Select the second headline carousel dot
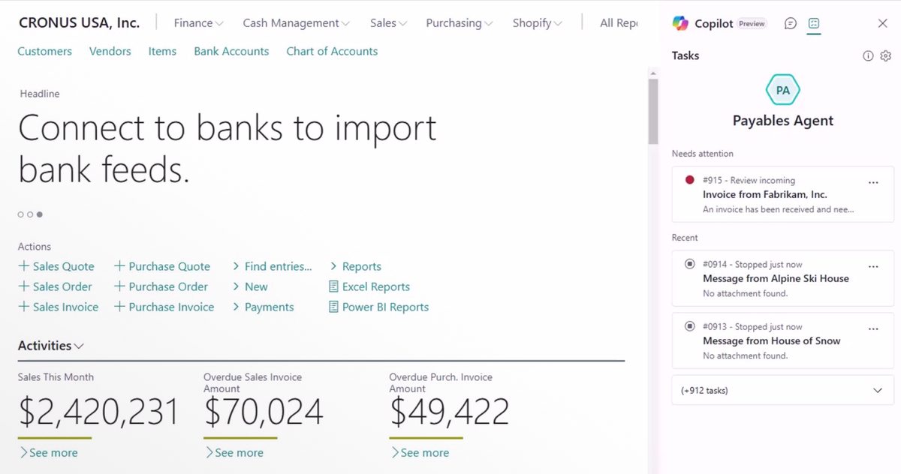 tap(30, 214)
